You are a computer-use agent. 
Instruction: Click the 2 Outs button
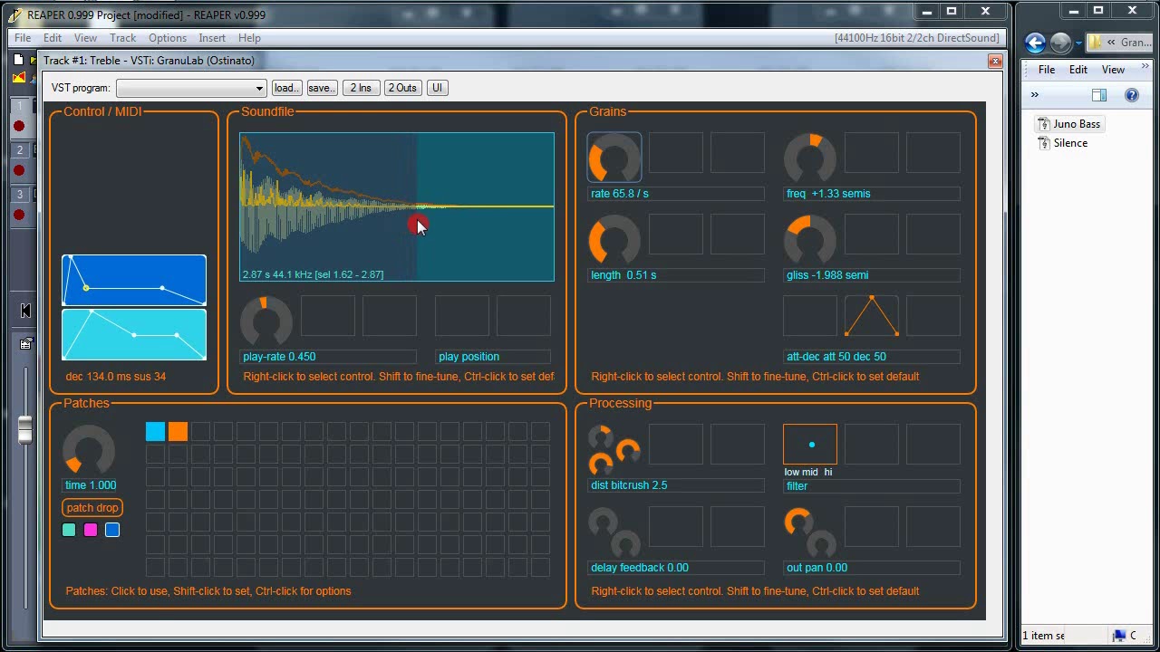[402, 88]
